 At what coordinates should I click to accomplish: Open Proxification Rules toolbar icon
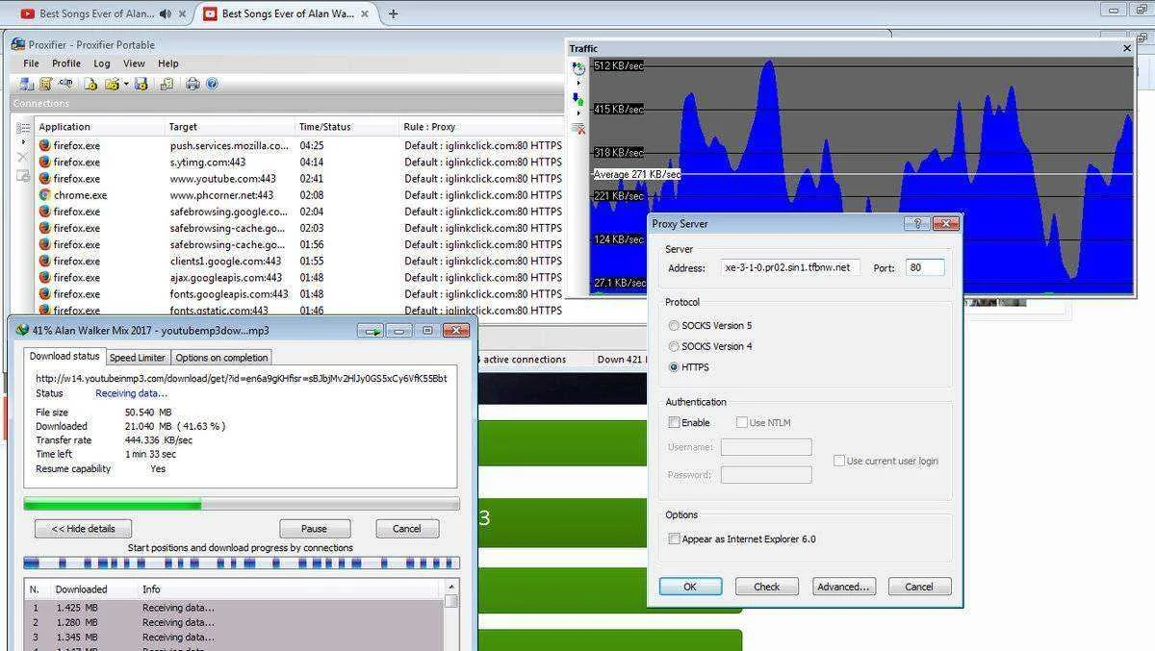(45, 85)
